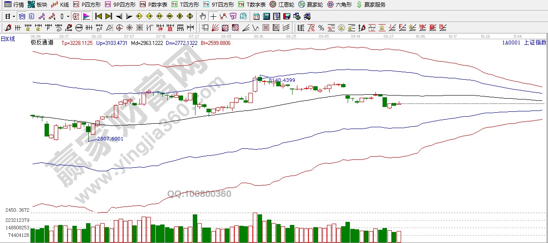Click the percent symbol drawing tool

pos(321,28)
